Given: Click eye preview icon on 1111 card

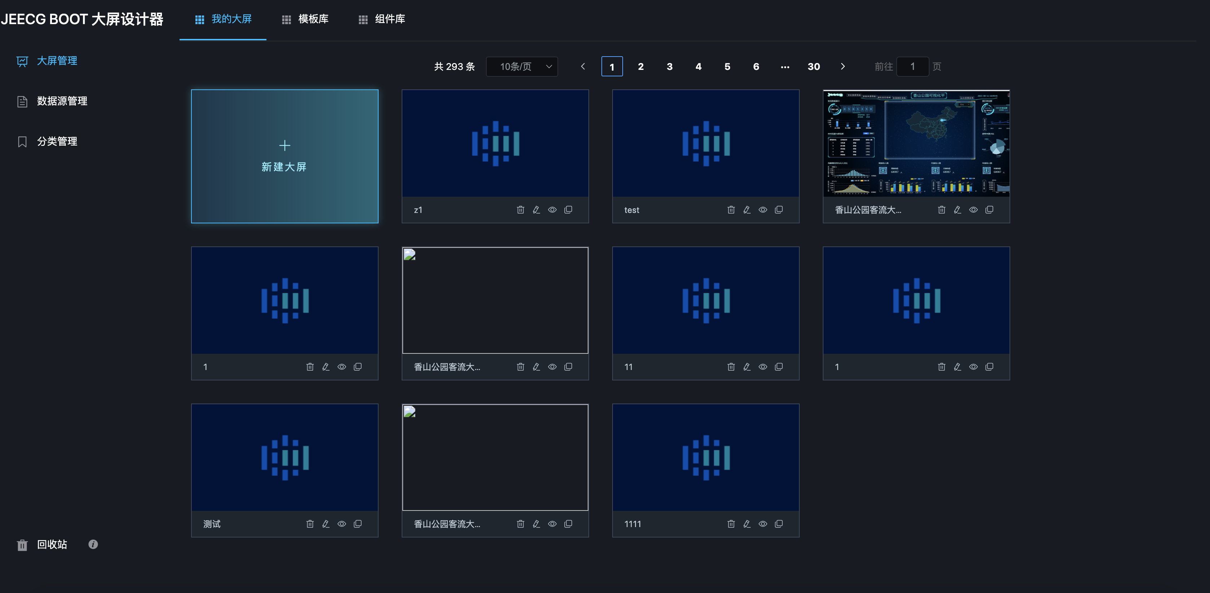Looking at the screenshot, I should pos(762,524).
